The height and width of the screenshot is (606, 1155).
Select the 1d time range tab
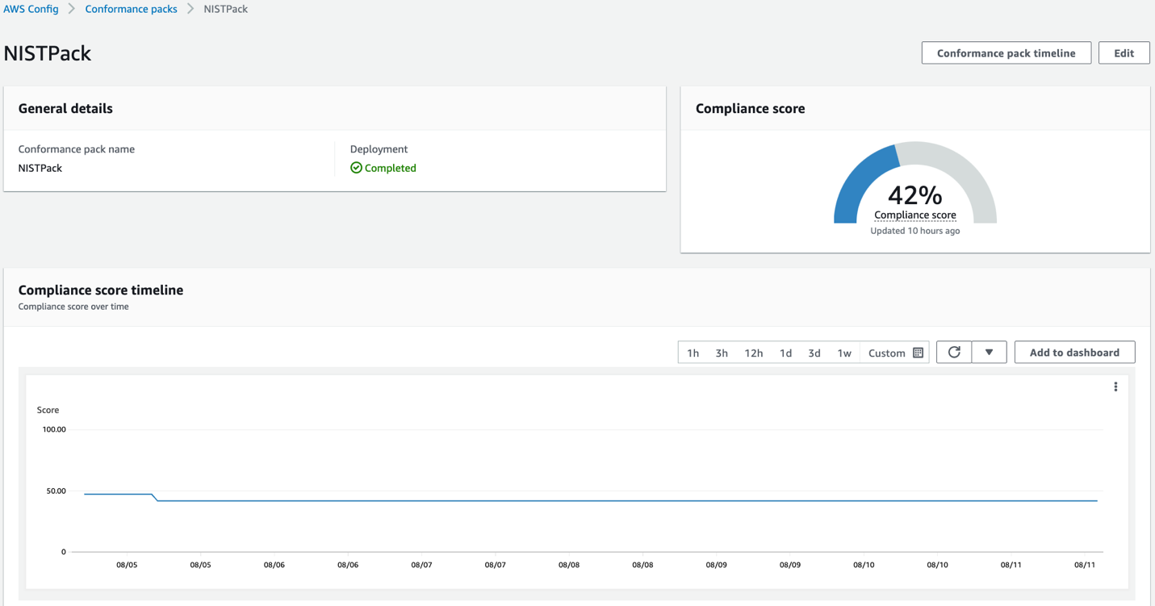click(785, 352)
